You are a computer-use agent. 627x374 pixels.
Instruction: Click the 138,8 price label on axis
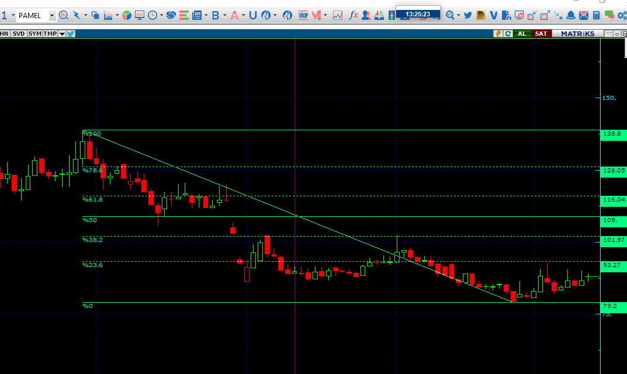(x=612, y=134)
